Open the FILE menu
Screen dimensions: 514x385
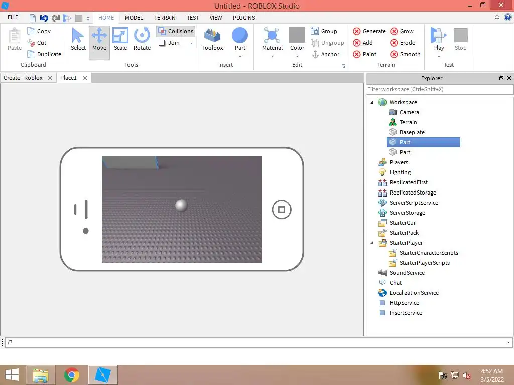point(13,18)
